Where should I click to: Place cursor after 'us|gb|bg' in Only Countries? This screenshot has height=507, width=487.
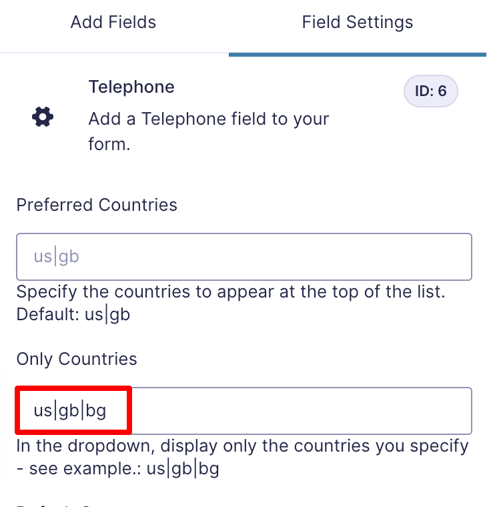coord(107,411)
